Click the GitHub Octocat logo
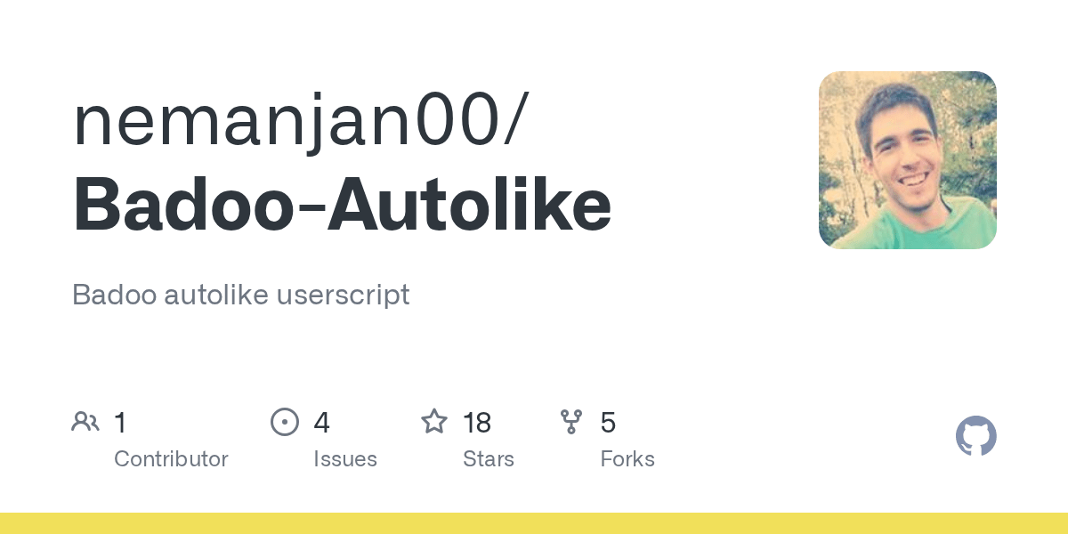The height and width of the screenshot is (534, 1068). (x=975, y=437)
